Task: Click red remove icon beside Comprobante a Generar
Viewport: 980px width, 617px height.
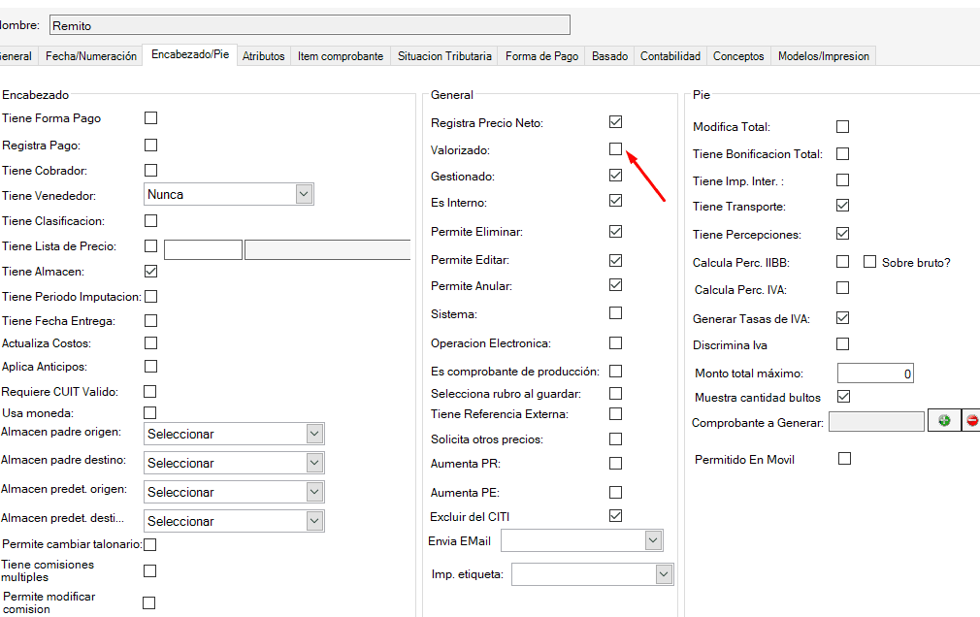Action: (x=971, y=421)
